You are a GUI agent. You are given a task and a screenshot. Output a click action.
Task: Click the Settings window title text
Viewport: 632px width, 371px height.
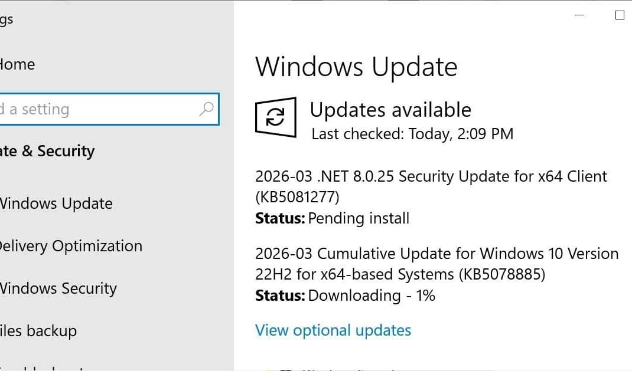coord(6,19)
